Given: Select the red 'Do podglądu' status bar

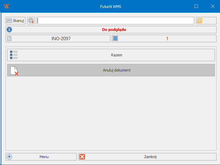Looking at the screenshot, I should pyautogui.click(x=114, y=30).
